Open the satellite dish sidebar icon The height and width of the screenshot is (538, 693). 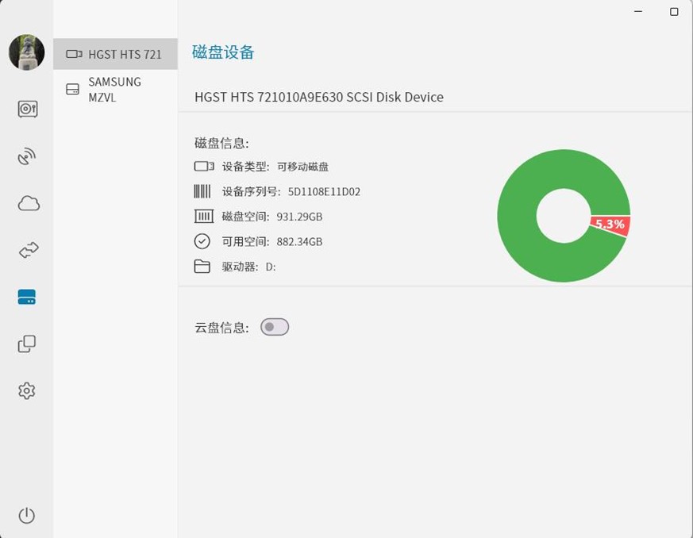[27, 156]
